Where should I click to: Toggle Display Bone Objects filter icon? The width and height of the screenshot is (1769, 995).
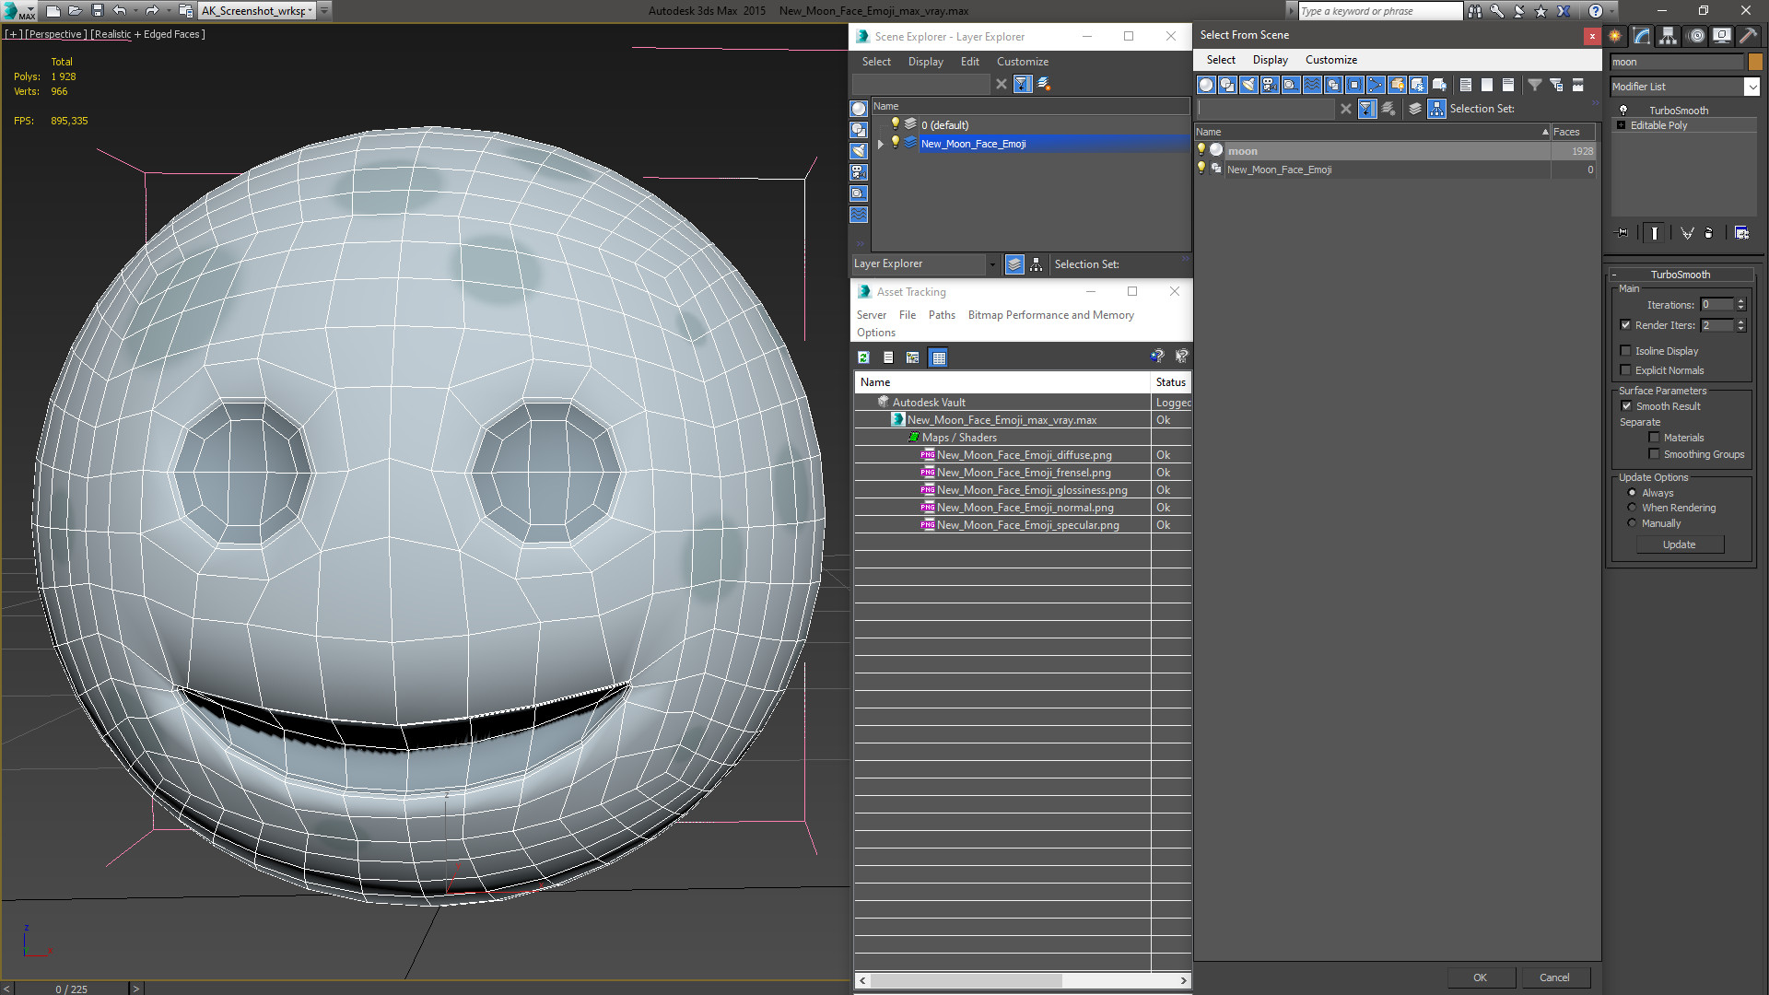[1376, 85]
